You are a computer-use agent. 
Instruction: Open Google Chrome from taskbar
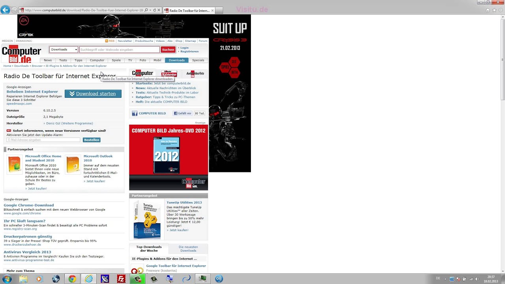[72, 279]
